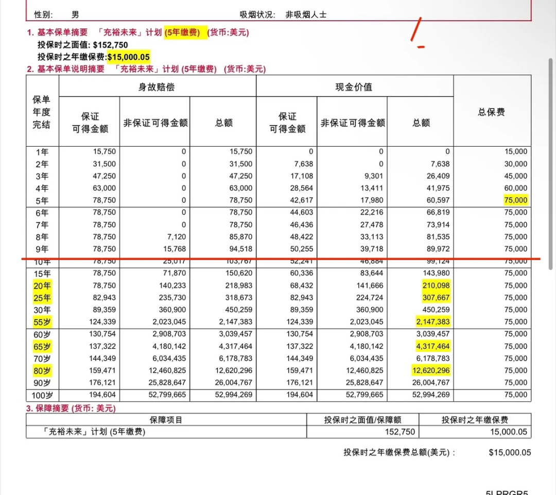Click the "非吸烟人士" smoking status text
Viewport: 556px width, 495px height.
306,15
